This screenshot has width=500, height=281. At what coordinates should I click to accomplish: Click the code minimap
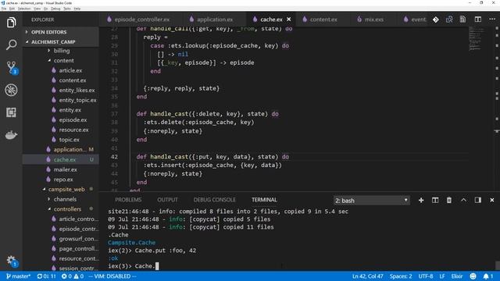click(477, 39)
